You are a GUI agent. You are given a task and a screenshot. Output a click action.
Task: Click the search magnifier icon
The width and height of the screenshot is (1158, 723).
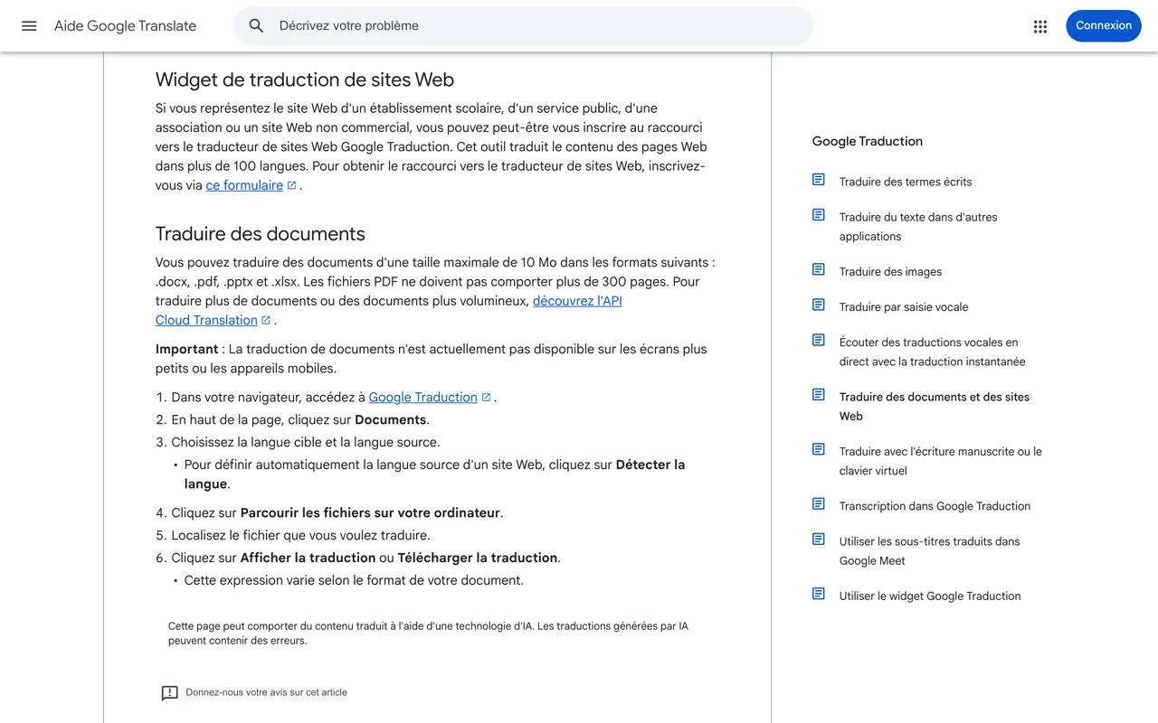pyautogui.click(x=256, y=26)
